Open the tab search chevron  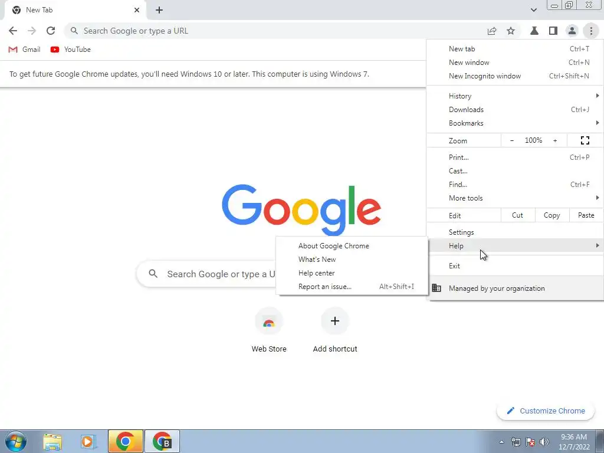pos(533,10)
